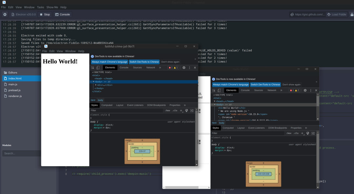Dismiss the language infobar in faithful-crime-jail window
Screen dimensions: 354x194
pos(195,59)
